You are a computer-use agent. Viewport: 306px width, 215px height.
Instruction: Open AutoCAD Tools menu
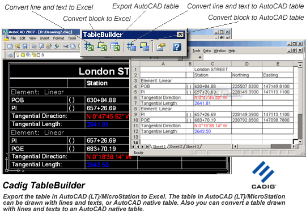tap(72, 38)
